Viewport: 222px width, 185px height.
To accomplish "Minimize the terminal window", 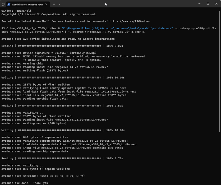I will click(x=199, y=4).
